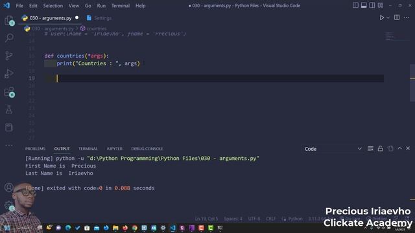Open the Search view in activity bar

(9, 38)
